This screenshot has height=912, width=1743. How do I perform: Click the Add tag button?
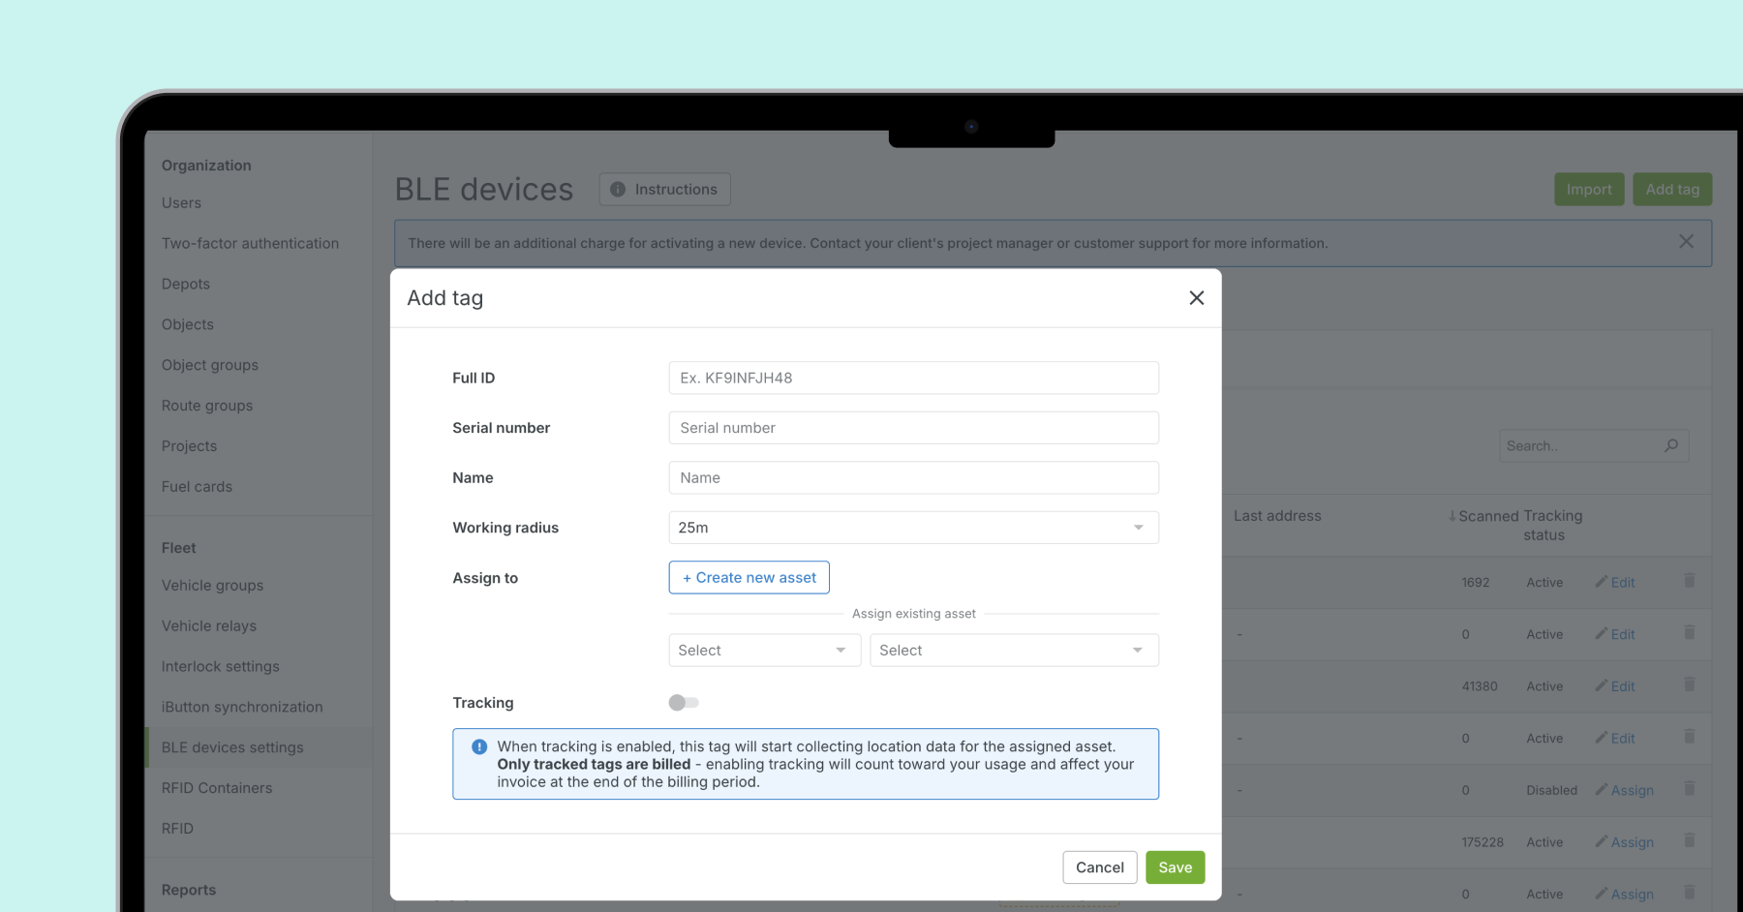1672,190
